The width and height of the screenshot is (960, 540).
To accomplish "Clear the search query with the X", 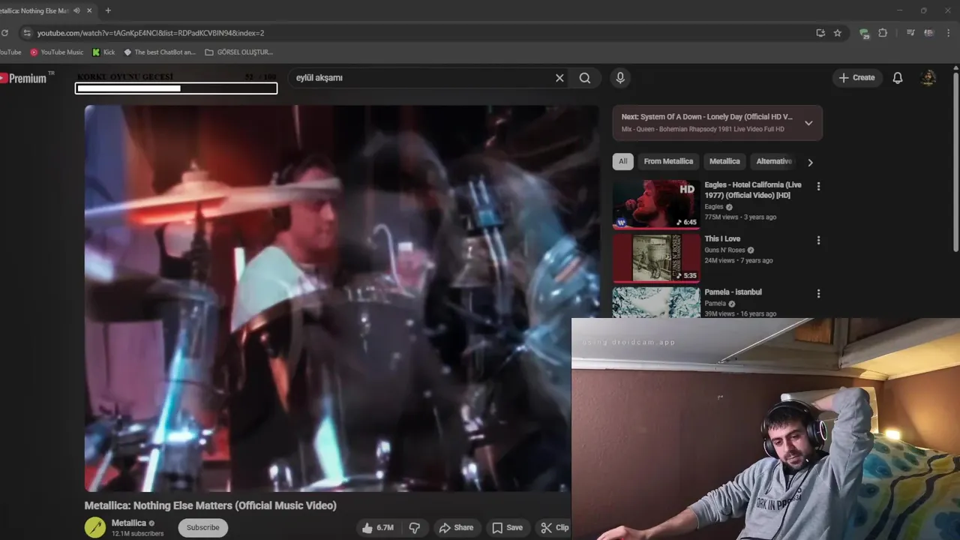I will point(559,78).
